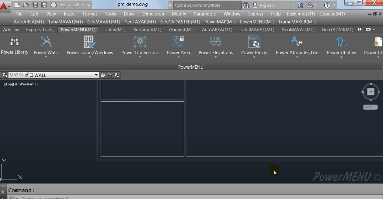Click the ViewCube TOP face

click(x=371, y=92)
